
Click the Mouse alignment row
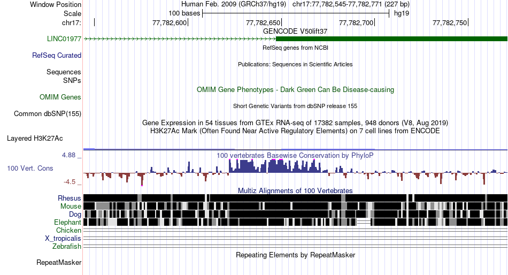(x=295, y=207)
